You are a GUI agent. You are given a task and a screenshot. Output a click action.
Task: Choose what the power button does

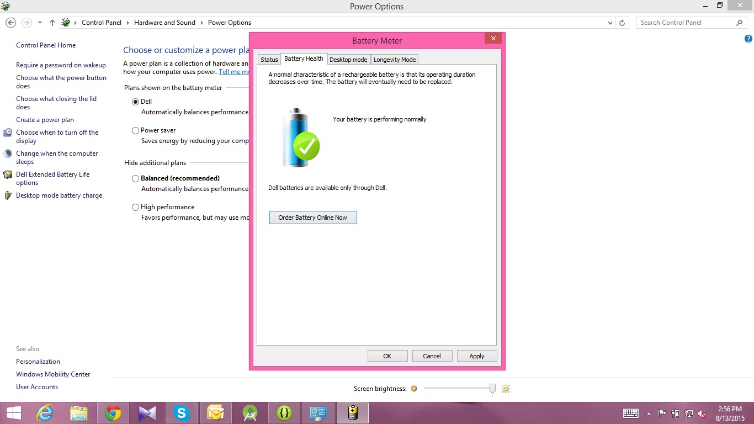click(61, 82)
